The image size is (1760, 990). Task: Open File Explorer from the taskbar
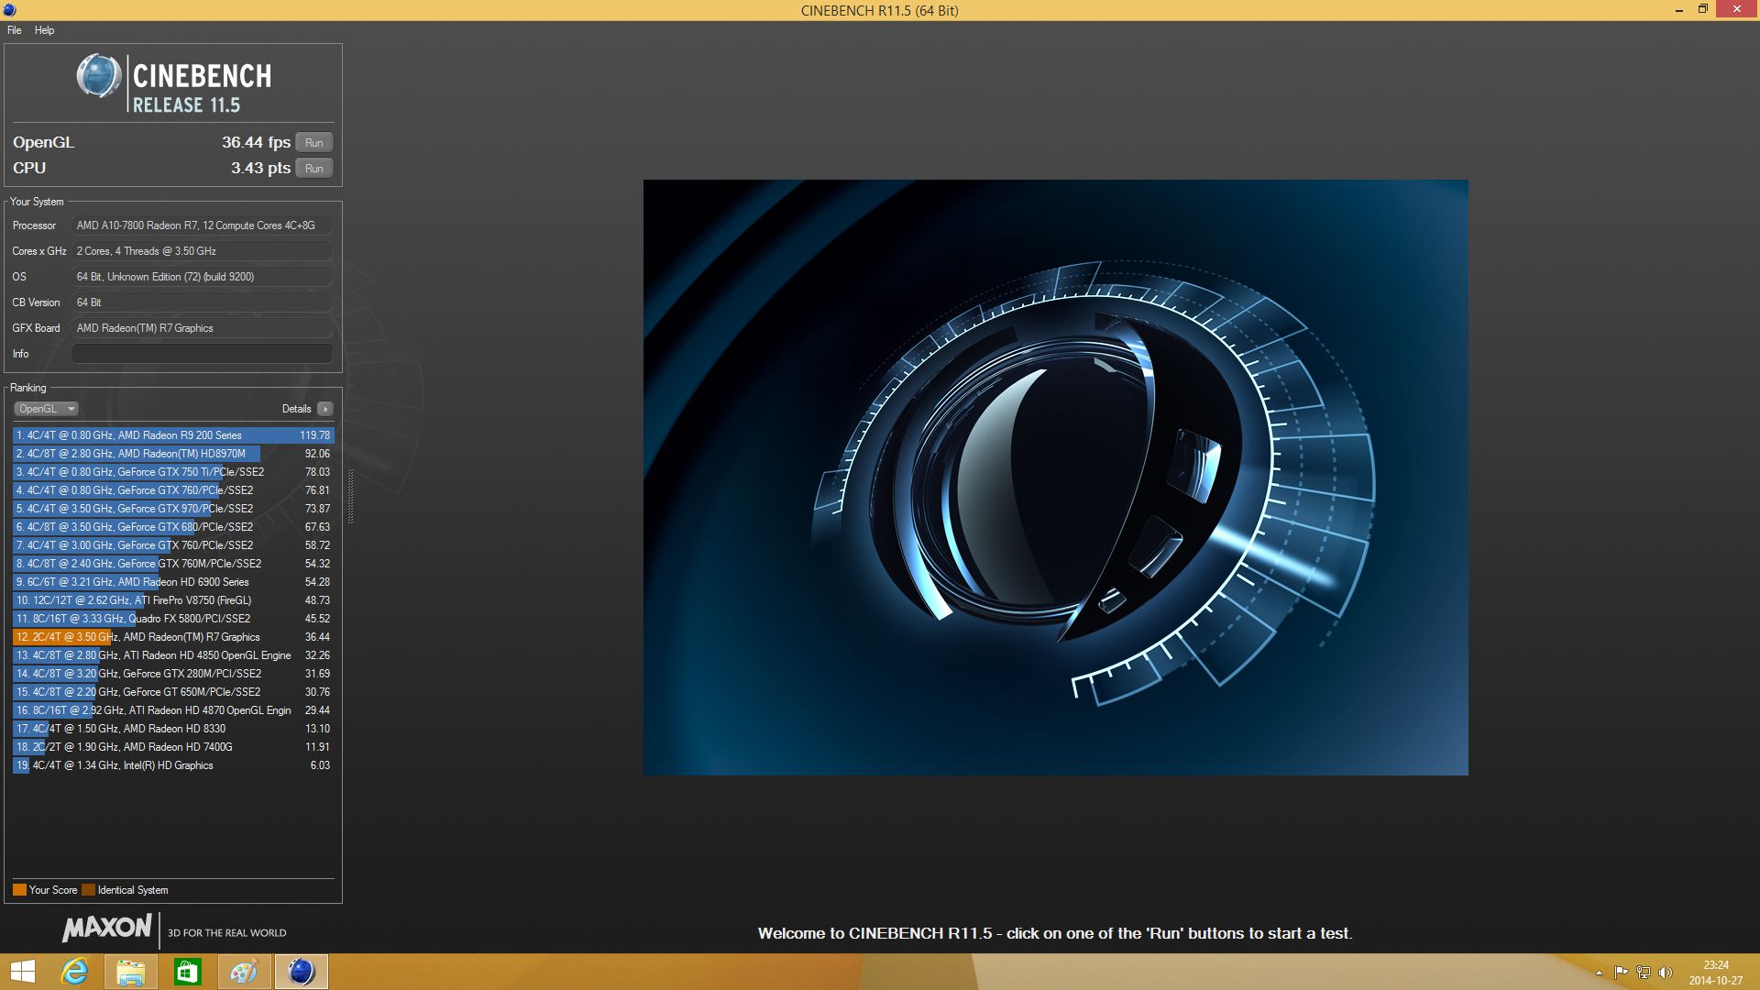pos(131,972)
